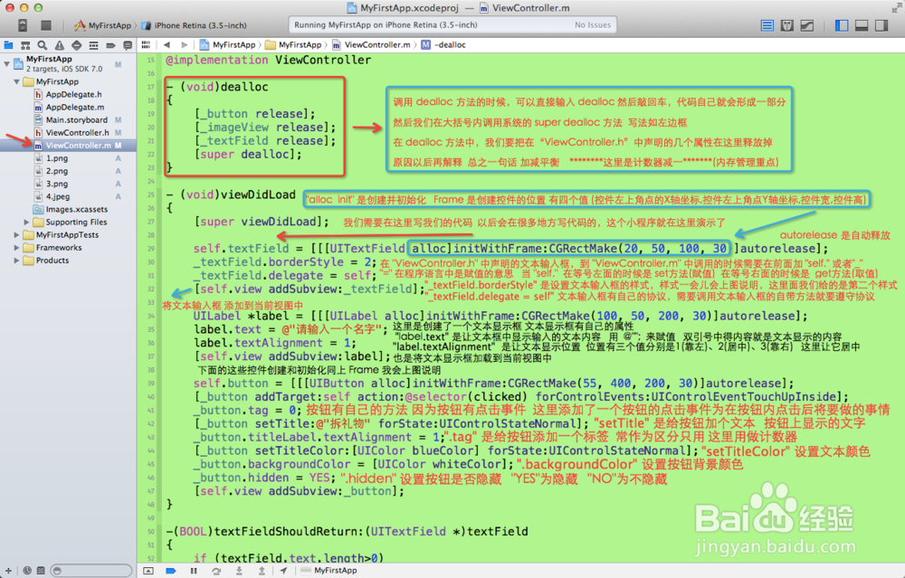Screen dimensions: 905x578
Task: Choose the iPhone Retina (3.5-inch) destination
Action: [x=195, y=25]
